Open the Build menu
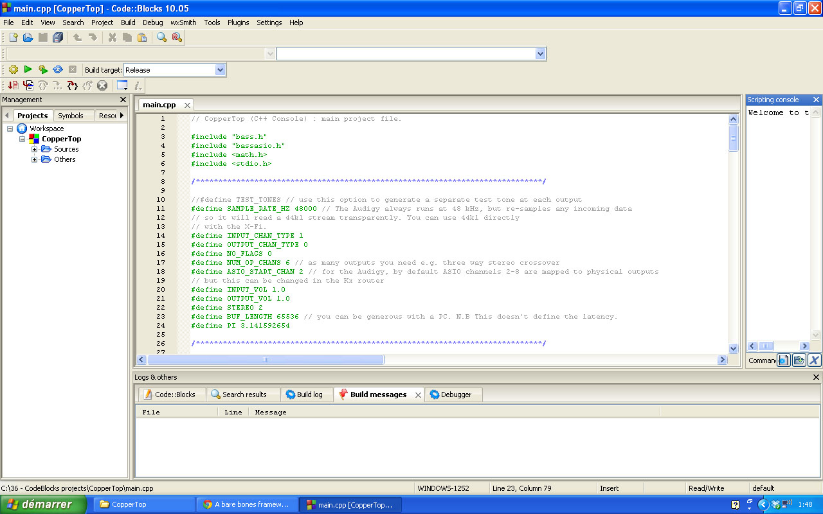Image resolution: width=823 pixels, height=514 pixels. pos(128,22)
